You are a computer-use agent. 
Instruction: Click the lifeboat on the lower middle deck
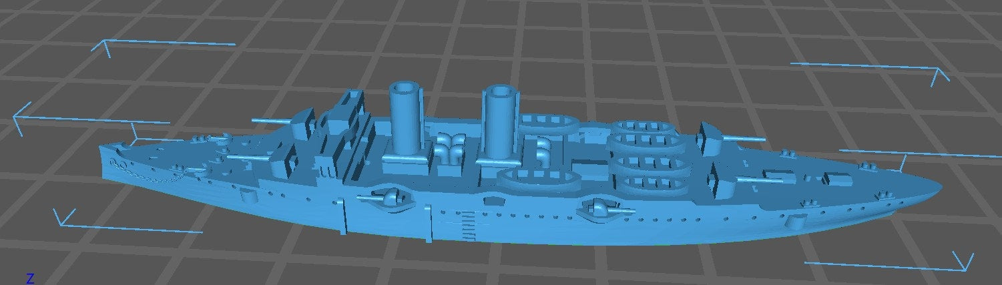(x=537, y=179)
